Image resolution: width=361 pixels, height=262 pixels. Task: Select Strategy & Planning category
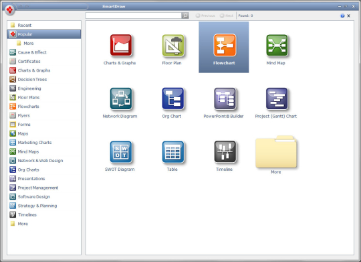pyautogui.click(x=44, y=206)
